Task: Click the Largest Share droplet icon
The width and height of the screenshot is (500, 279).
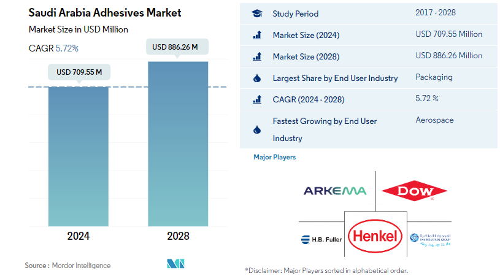Action: tap(257, 78)
